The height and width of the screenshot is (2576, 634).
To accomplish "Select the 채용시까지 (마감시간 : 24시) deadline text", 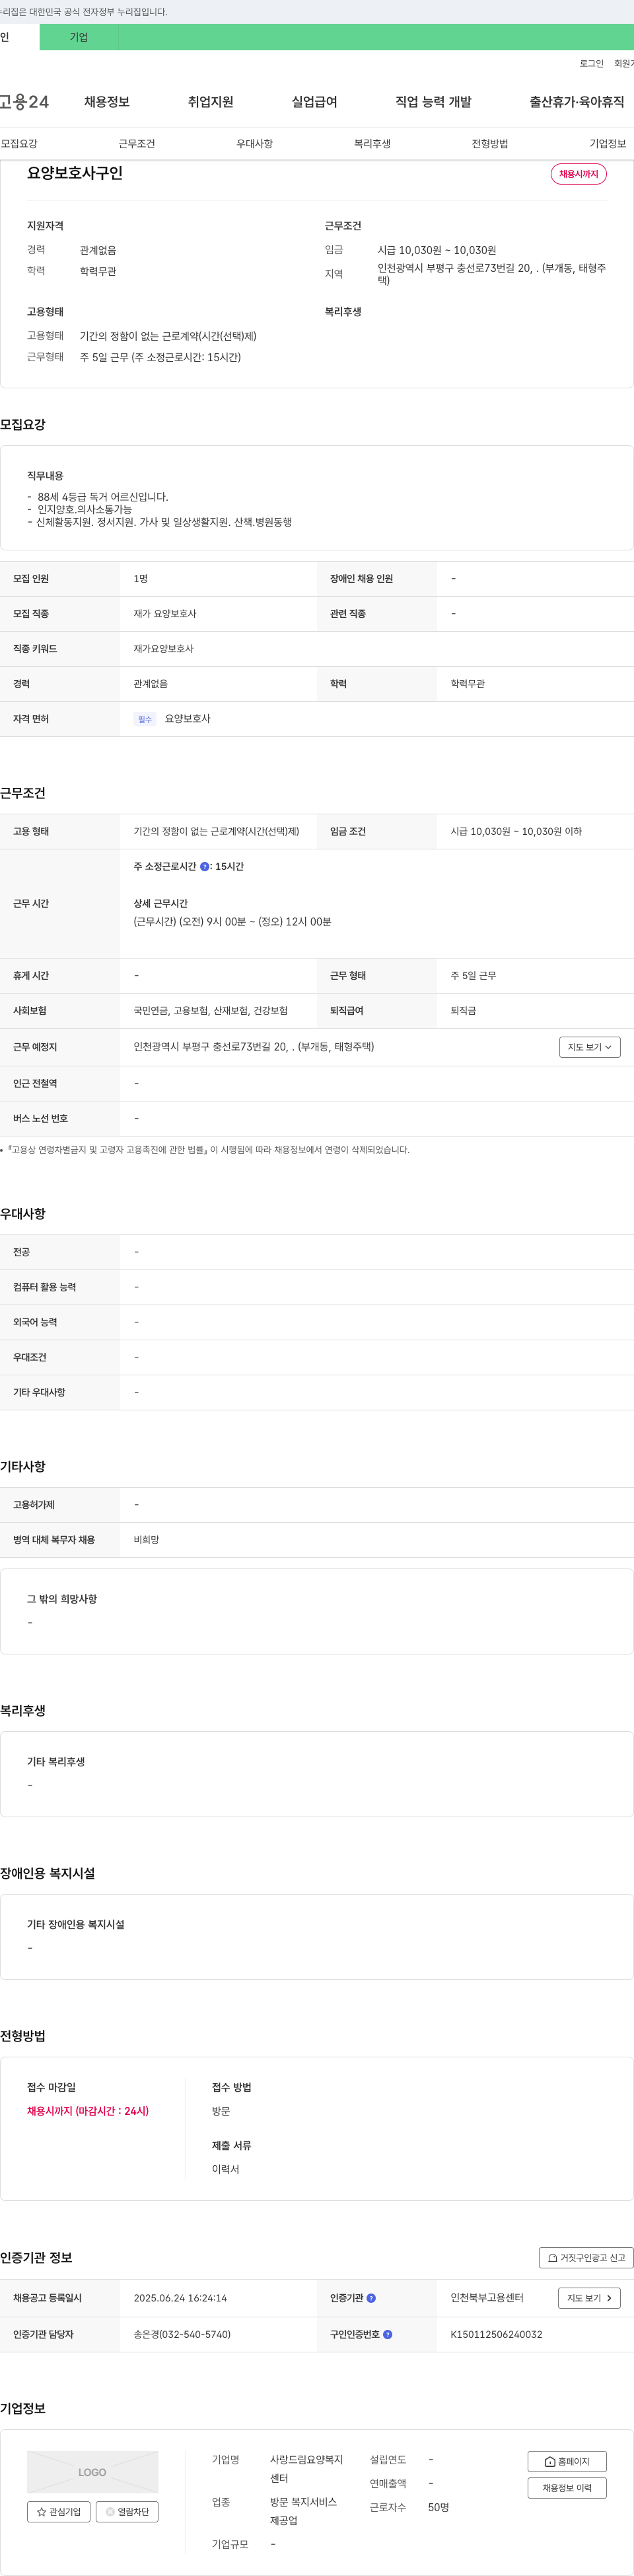I will click(88, 2111).
